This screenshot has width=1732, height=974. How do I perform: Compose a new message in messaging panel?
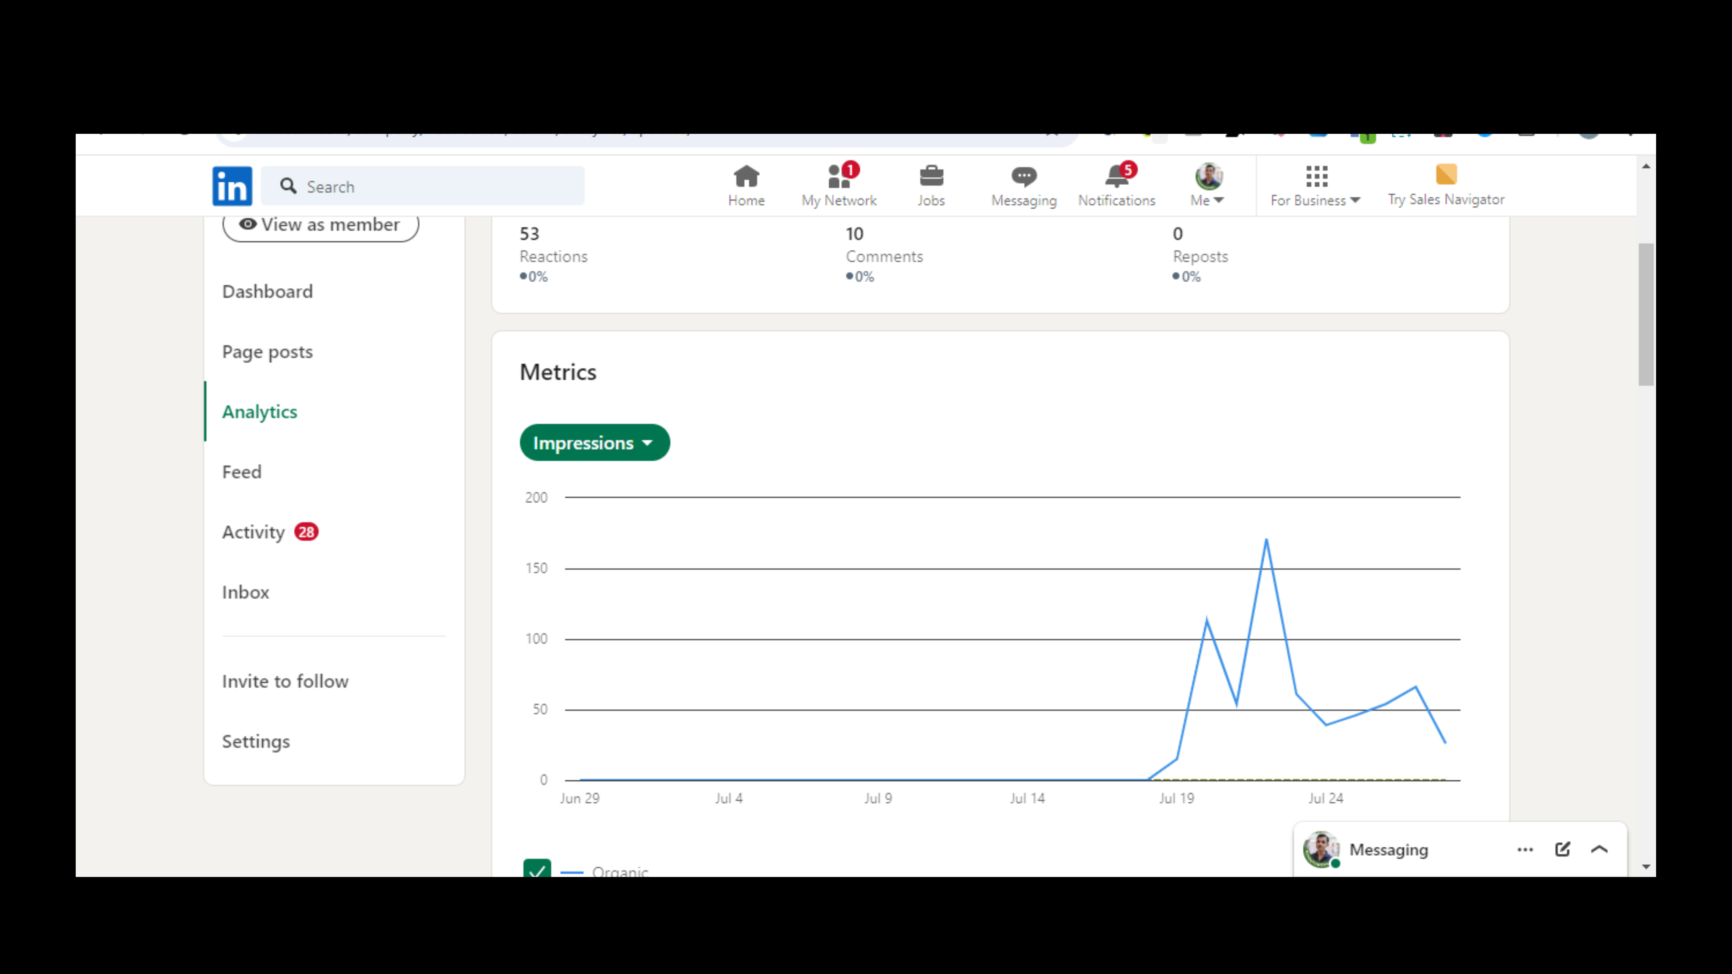(x=1563, y=850)
